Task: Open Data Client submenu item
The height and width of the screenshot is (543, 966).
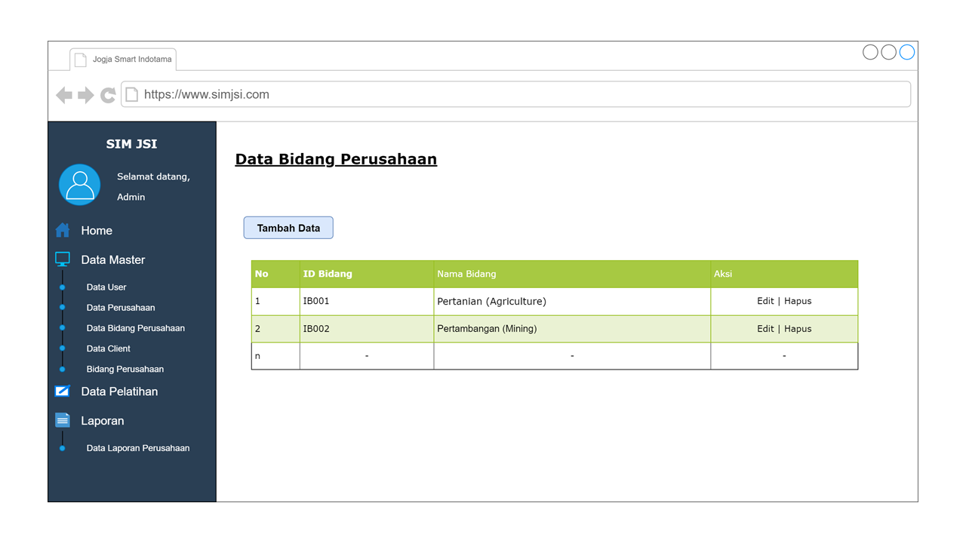Action: [108, 348]
